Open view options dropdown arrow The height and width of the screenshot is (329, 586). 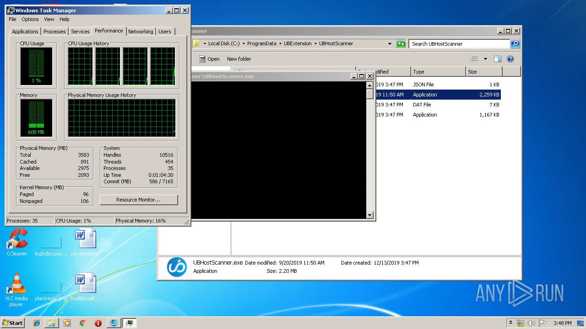[x=485, y=59]
